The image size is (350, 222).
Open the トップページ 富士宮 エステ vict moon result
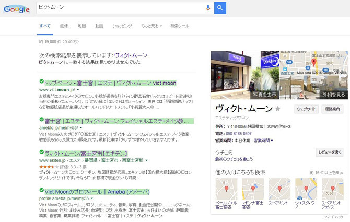point(110,83)
